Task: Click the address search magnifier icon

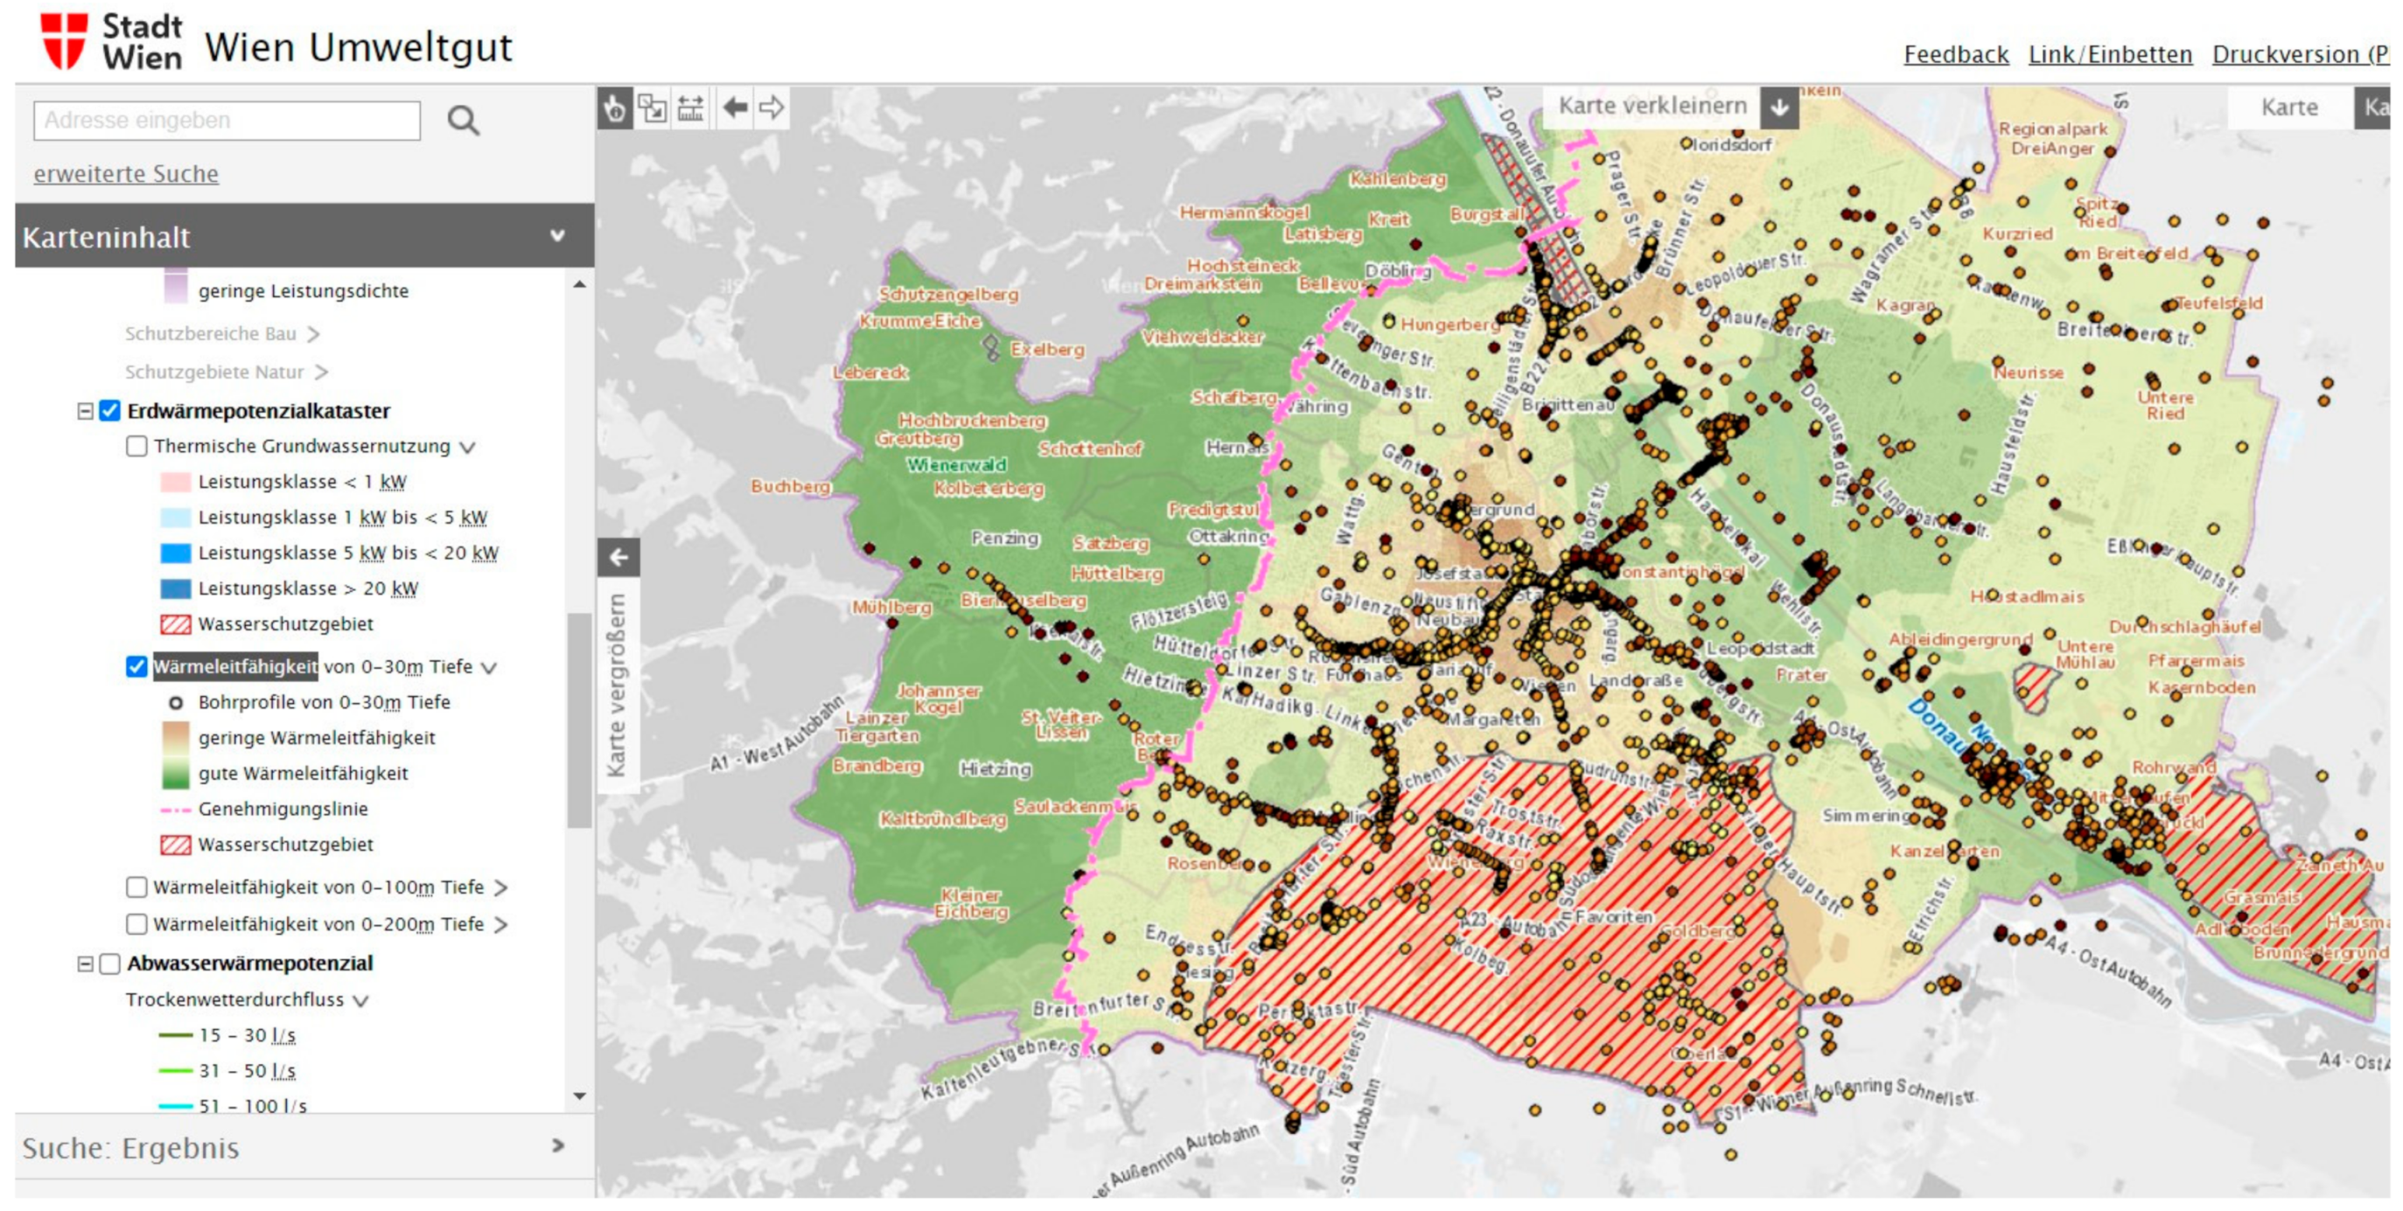Action: (463, 121)
